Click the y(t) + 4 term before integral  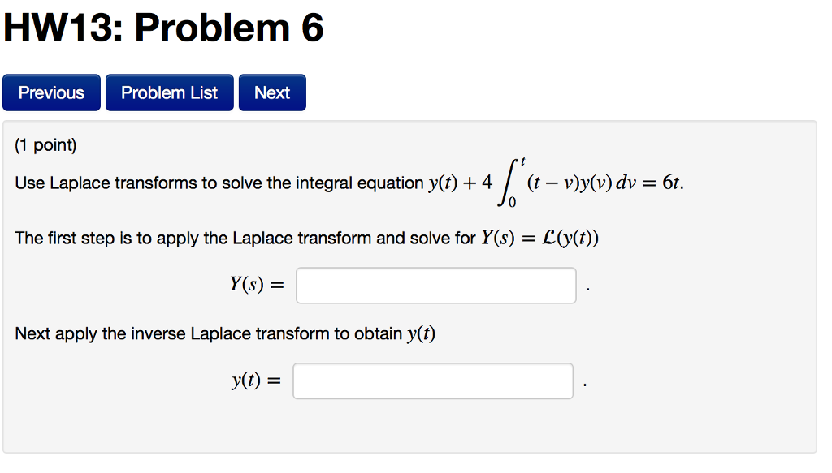(461, 183)
